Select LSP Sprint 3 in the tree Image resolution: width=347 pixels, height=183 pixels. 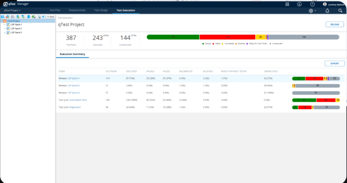16,33
